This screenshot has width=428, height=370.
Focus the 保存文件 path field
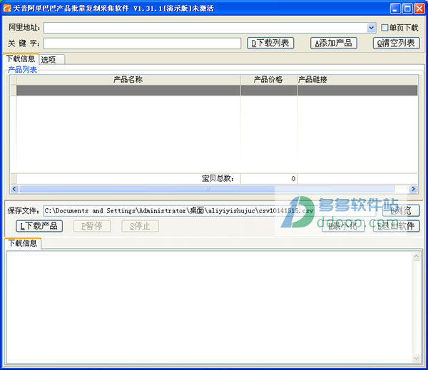coord(210,210)
